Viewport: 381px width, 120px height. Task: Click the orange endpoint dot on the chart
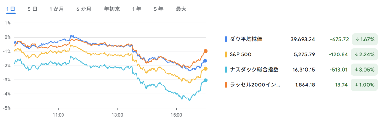205,51
